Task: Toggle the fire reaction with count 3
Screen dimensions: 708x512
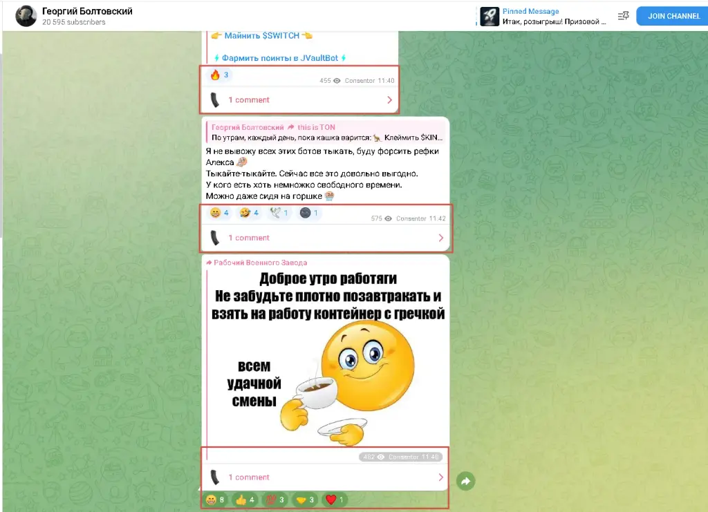Action: point(220,75)
